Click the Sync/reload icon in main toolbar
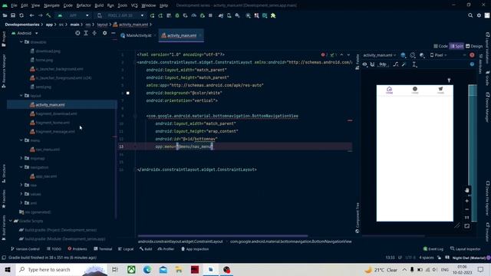Viewport: 491px width, 276px height. [21, 15]
